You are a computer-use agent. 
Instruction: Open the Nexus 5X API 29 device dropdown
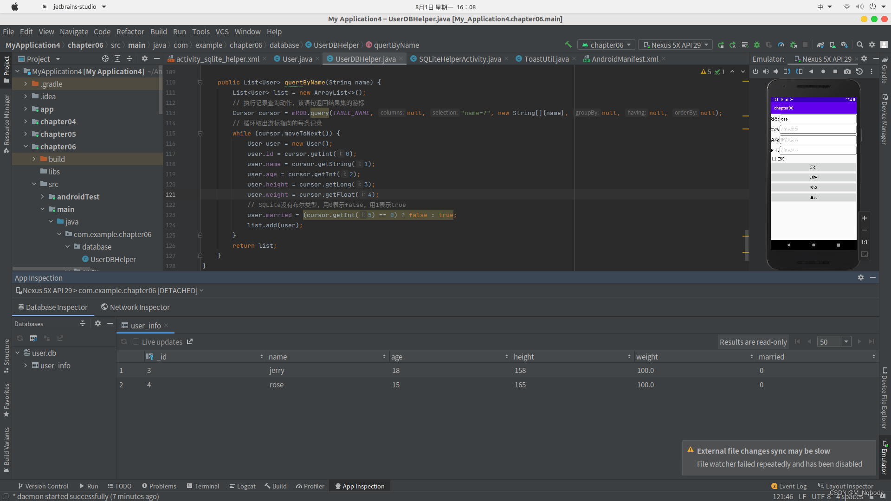[x=675, y=45]
